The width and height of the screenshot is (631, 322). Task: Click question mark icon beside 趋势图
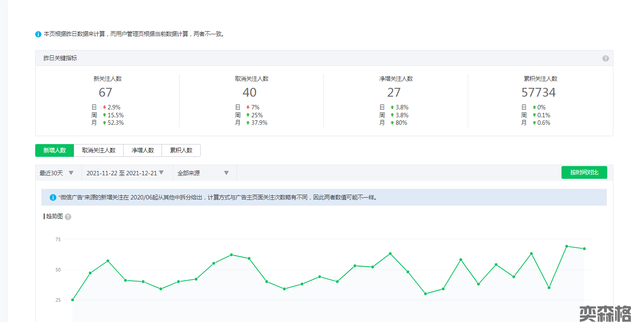coord(68,217)
